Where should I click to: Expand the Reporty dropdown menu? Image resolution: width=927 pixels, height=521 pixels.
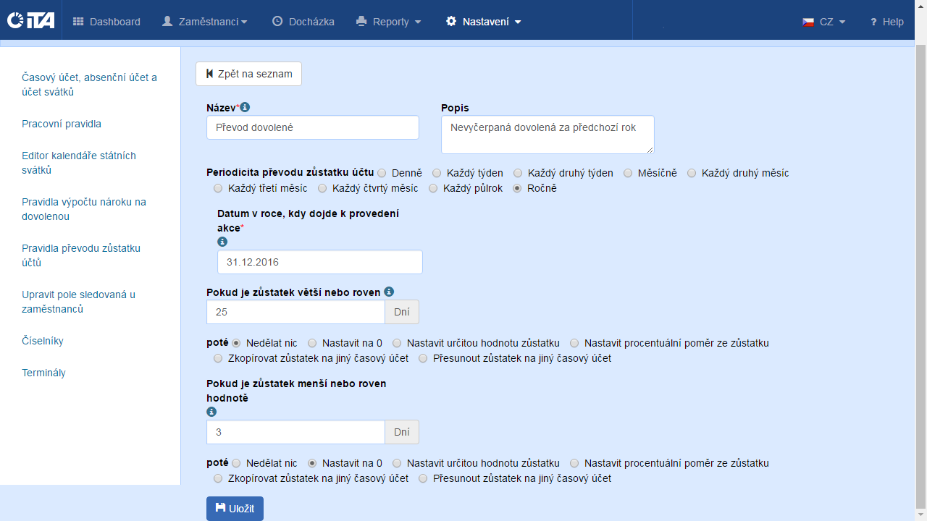[x=389, y=22]
